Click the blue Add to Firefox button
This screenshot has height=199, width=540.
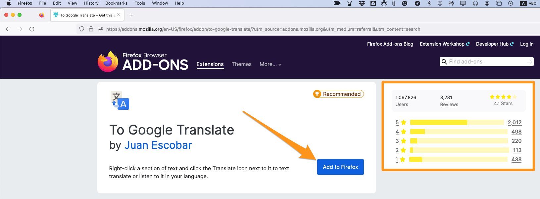[340, 167]
